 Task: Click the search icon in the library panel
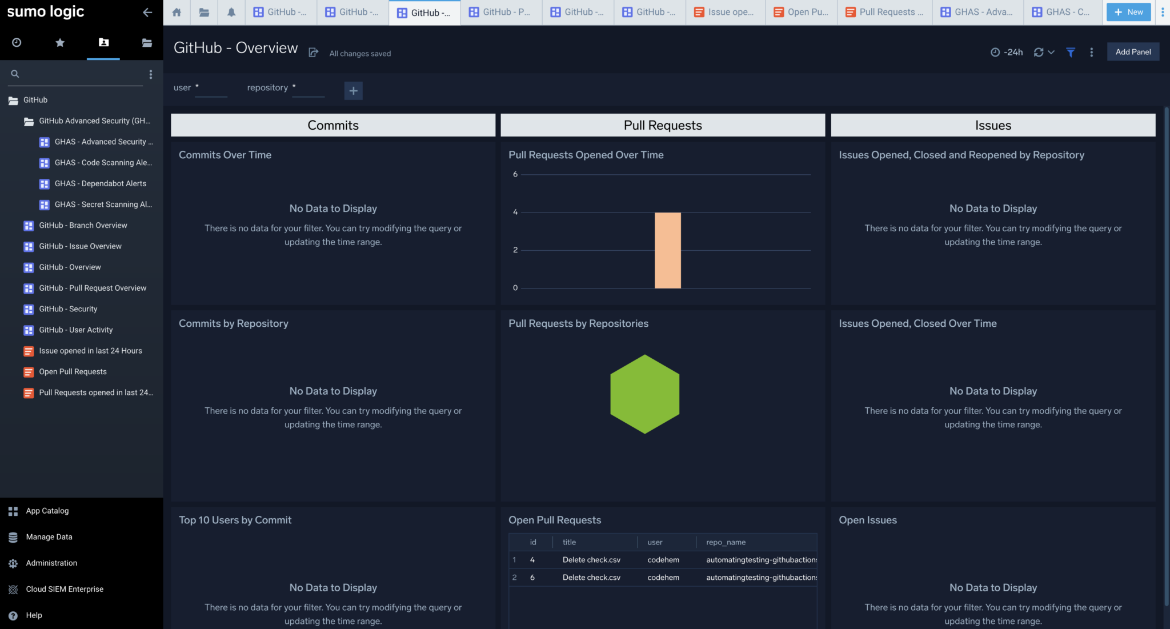tap(15, 74)
